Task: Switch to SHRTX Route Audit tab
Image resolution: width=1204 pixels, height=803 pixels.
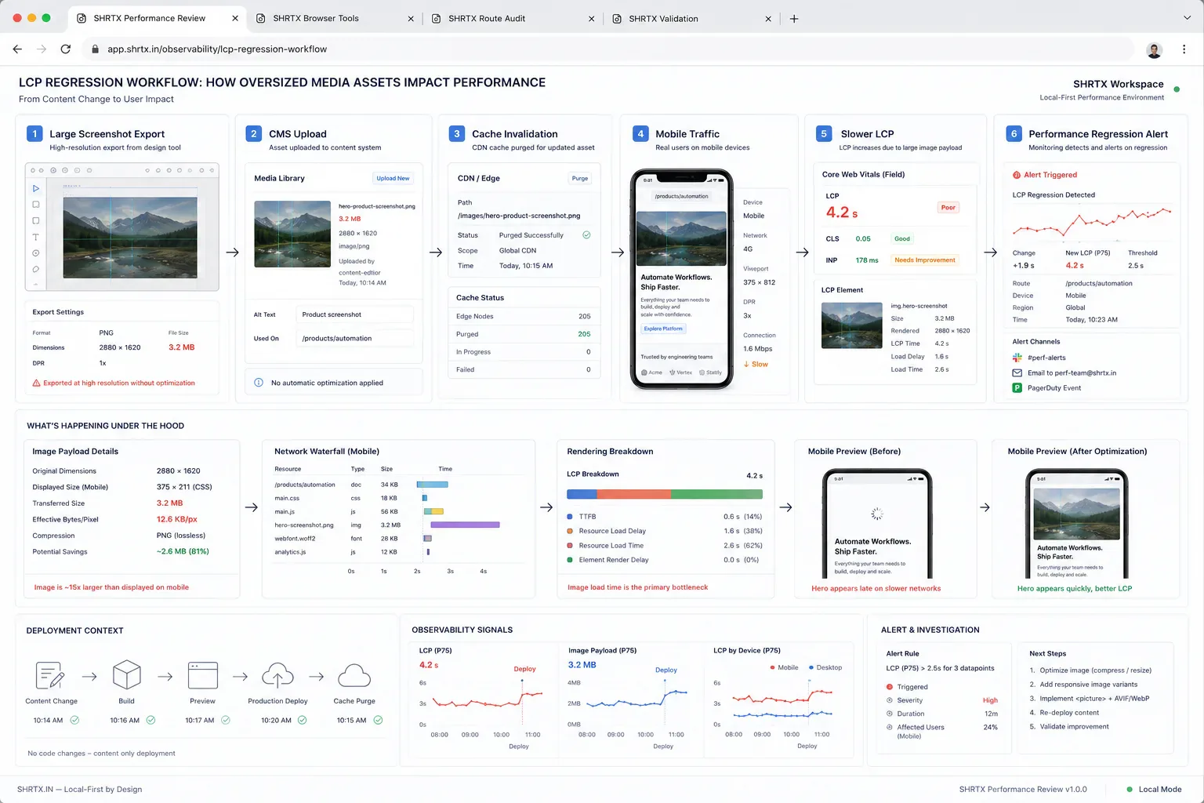Action: [x=487, y=19]
